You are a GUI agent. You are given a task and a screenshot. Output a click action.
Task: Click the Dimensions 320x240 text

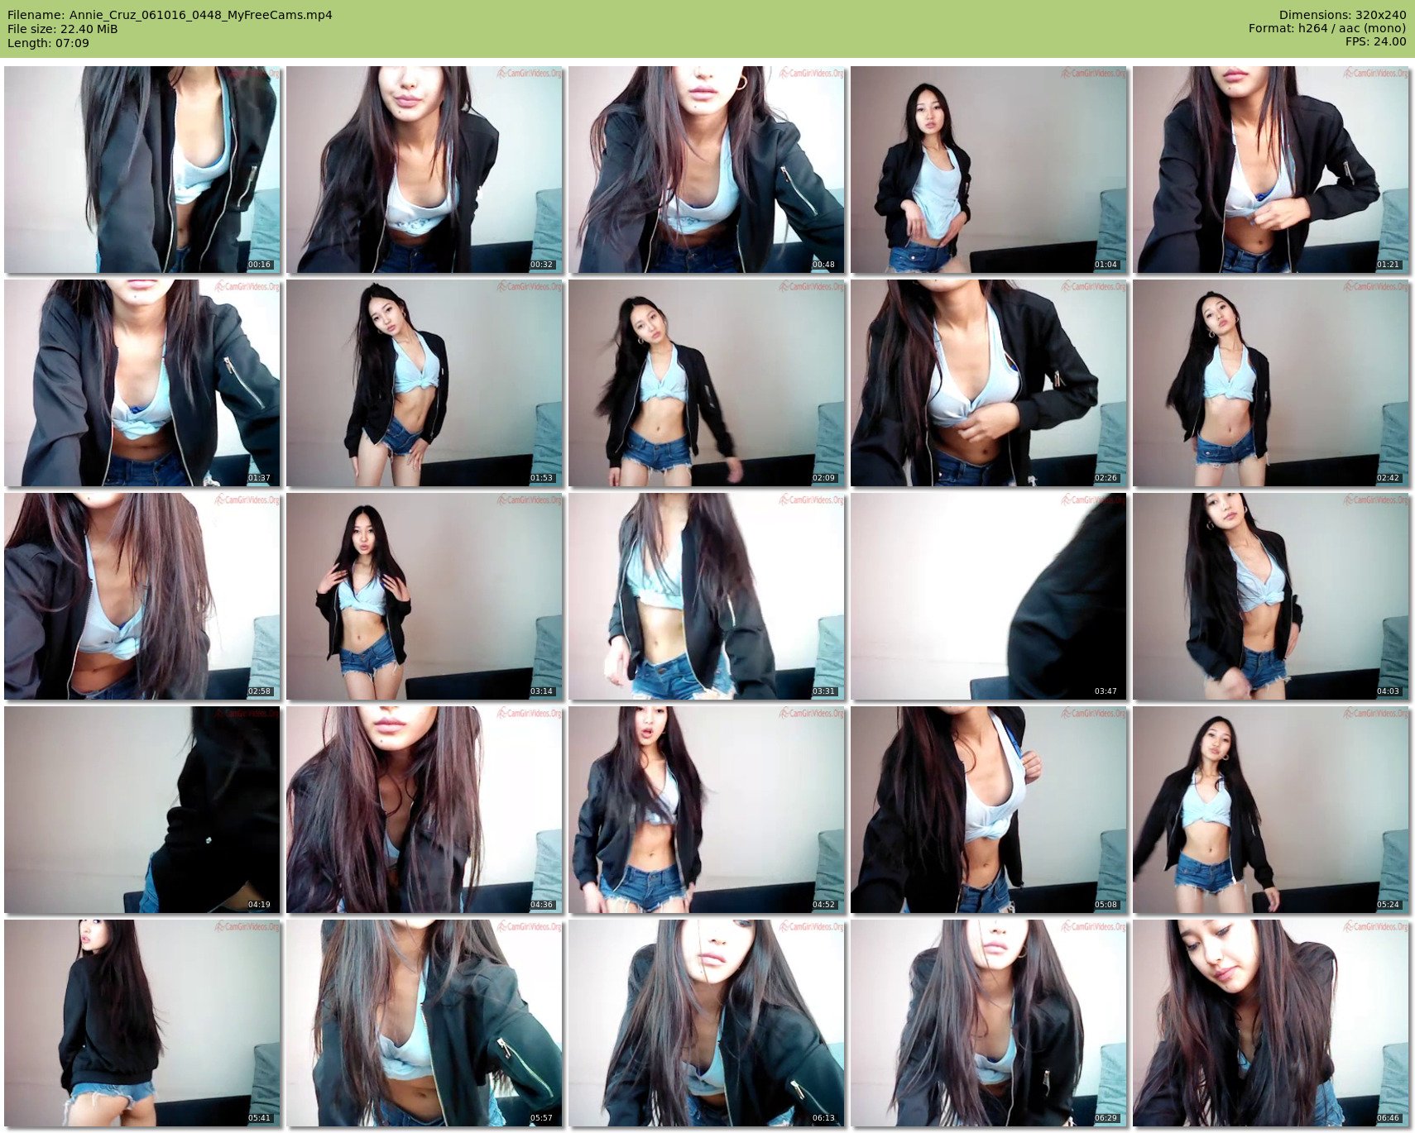[1342, 15]
